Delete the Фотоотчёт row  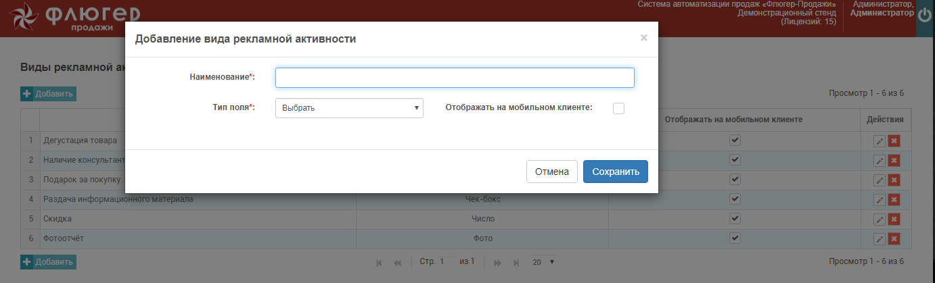click(894, 239)
